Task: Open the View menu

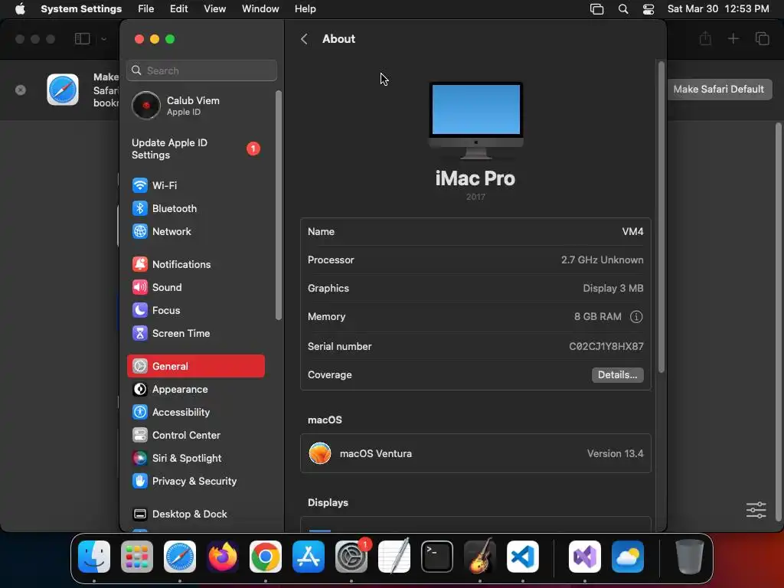Action: (215, 9)
